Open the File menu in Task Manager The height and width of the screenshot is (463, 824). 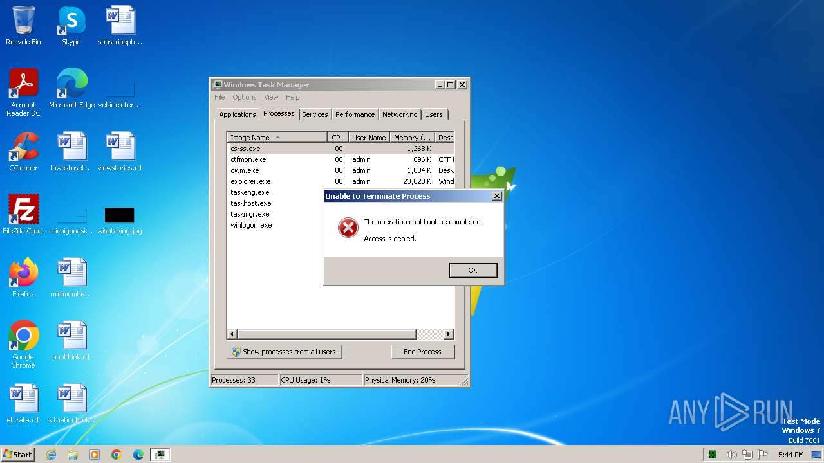click(220, 97)
